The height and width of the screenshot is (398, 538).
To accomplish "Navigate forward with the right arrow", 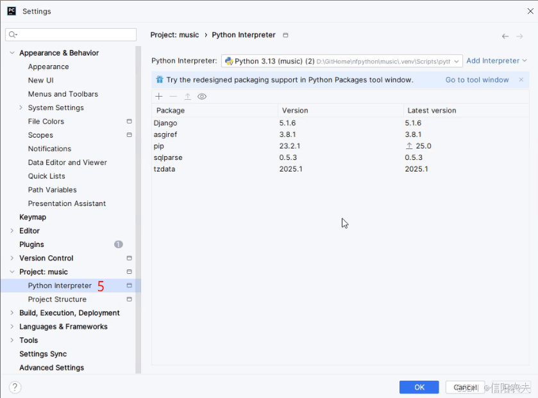I will pos(519,36).
